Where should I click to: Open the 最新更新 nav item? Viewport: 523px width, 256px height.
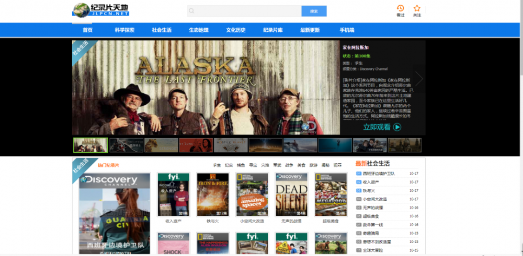click(310, 30)
